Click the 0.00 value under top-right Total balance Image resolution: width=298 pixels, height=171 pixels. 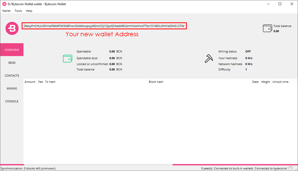pos(276,31)
